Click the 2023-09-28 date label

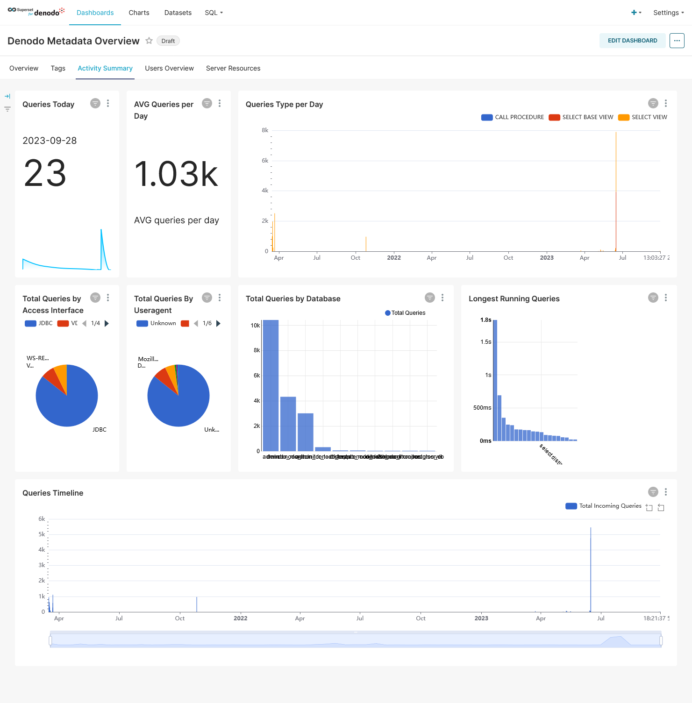point(50,141)
